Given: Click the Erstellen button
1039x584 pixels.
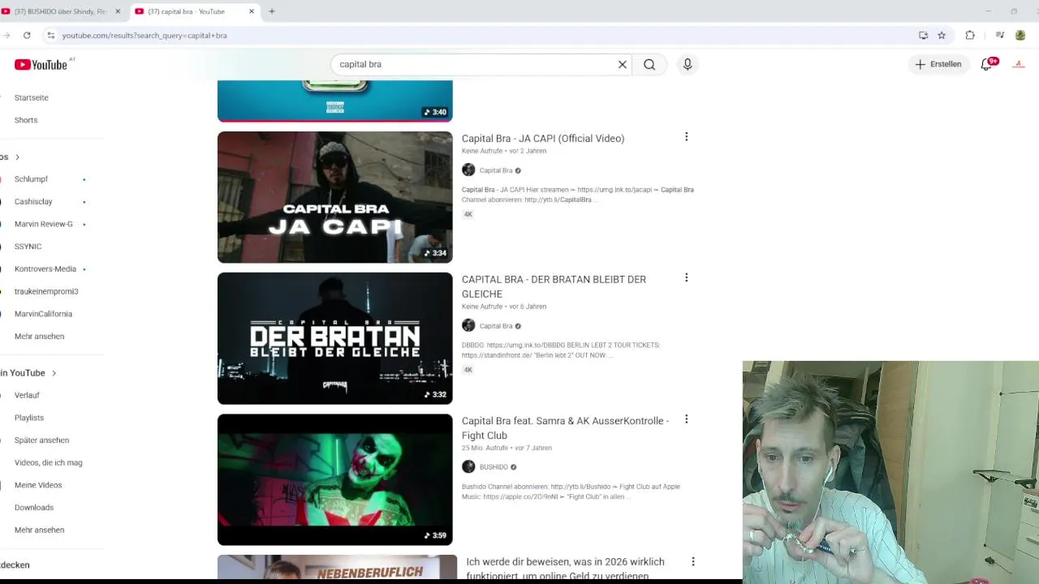Looking at the screenshot, I should click(938, 64).
